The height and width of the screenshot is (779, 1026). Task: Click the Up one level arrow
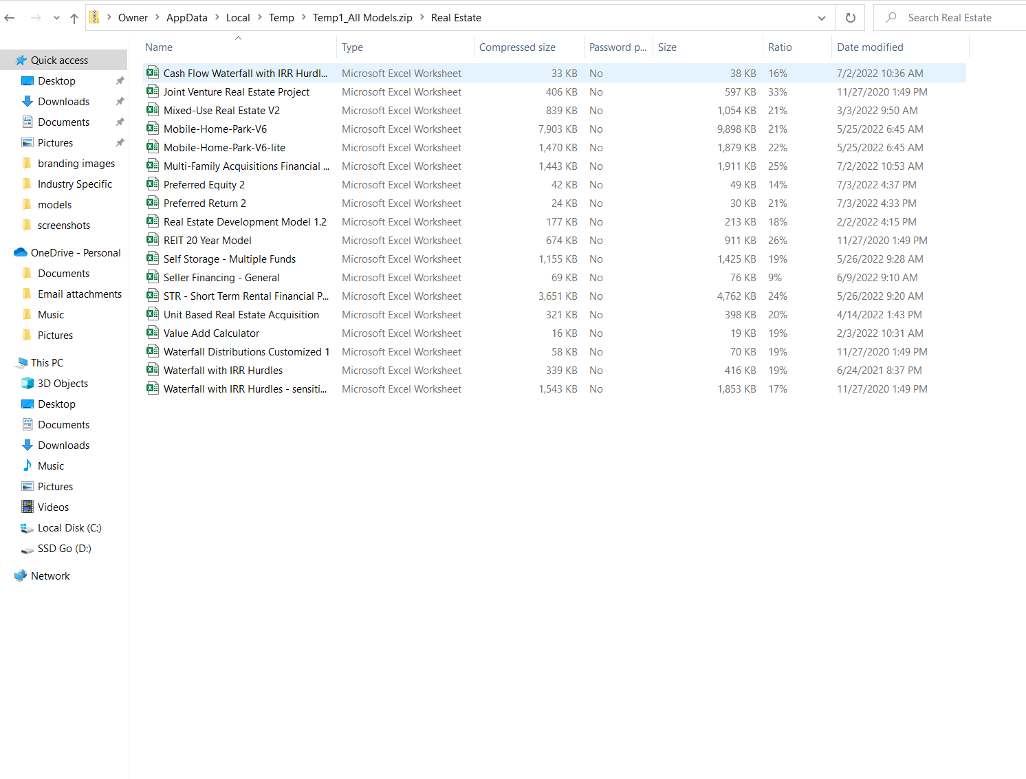coord(74,19)
